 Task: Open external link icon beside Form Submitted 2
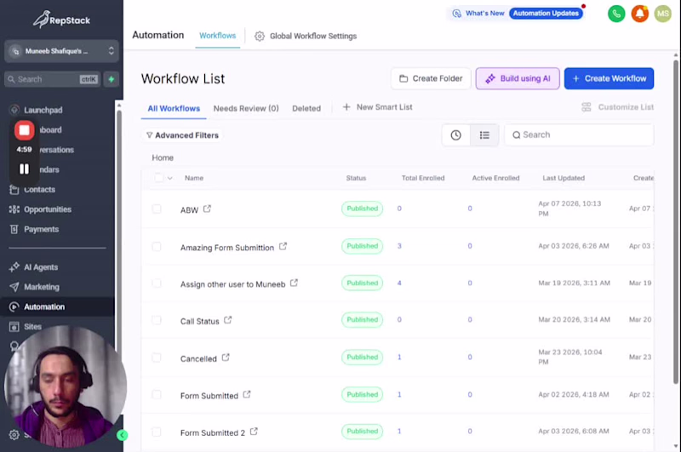[x=254, y=432]
